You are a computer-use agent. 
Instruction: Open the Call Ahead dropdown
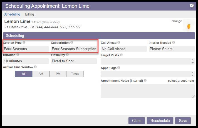coord(123,49)
